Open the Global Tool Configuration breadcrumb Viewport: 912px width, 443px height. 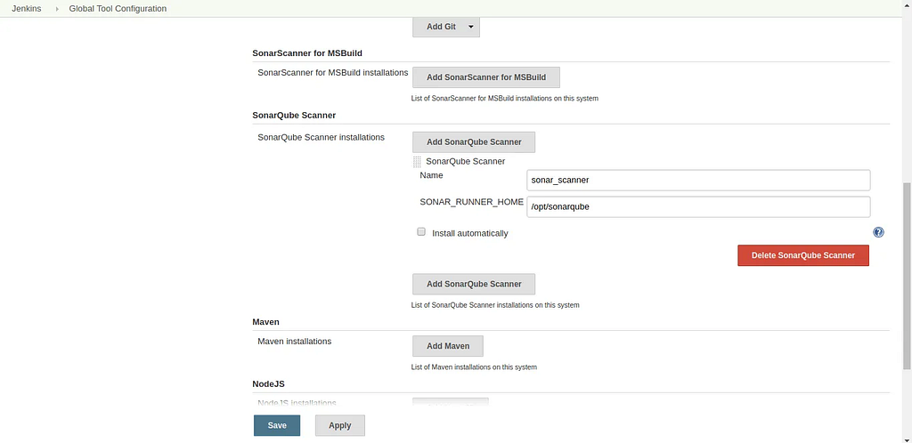click(118, 9)
